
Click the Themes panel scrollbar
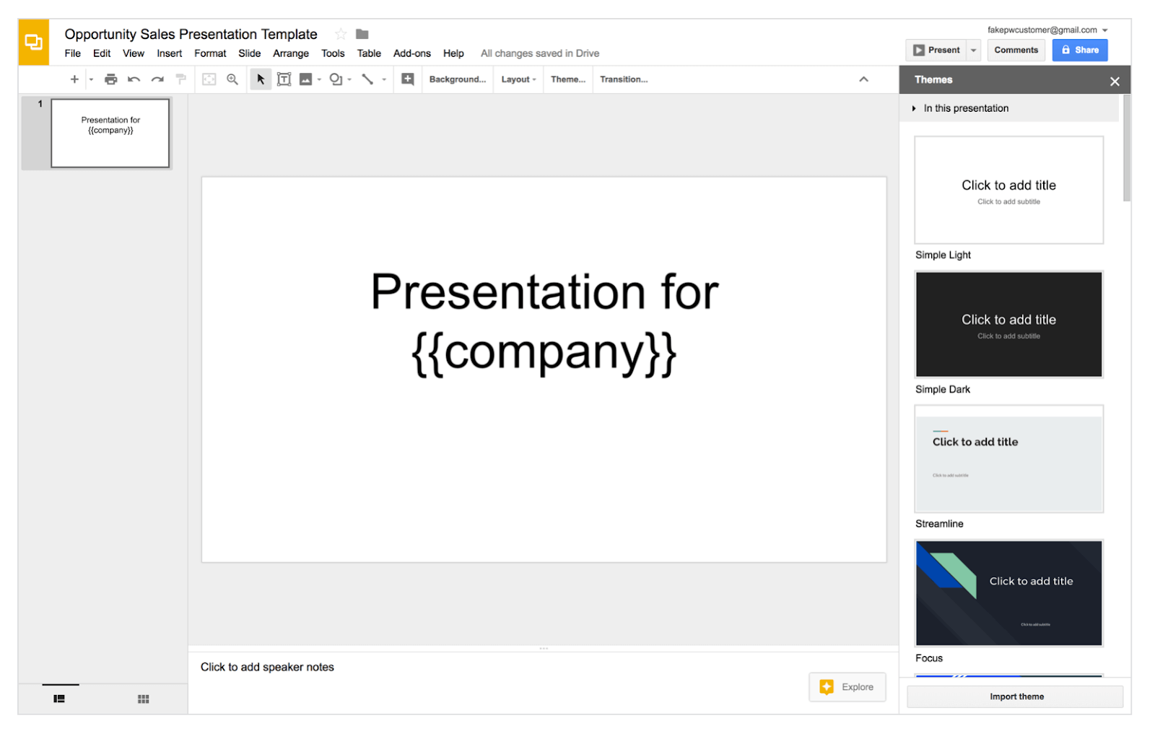tap(1126, 148)
